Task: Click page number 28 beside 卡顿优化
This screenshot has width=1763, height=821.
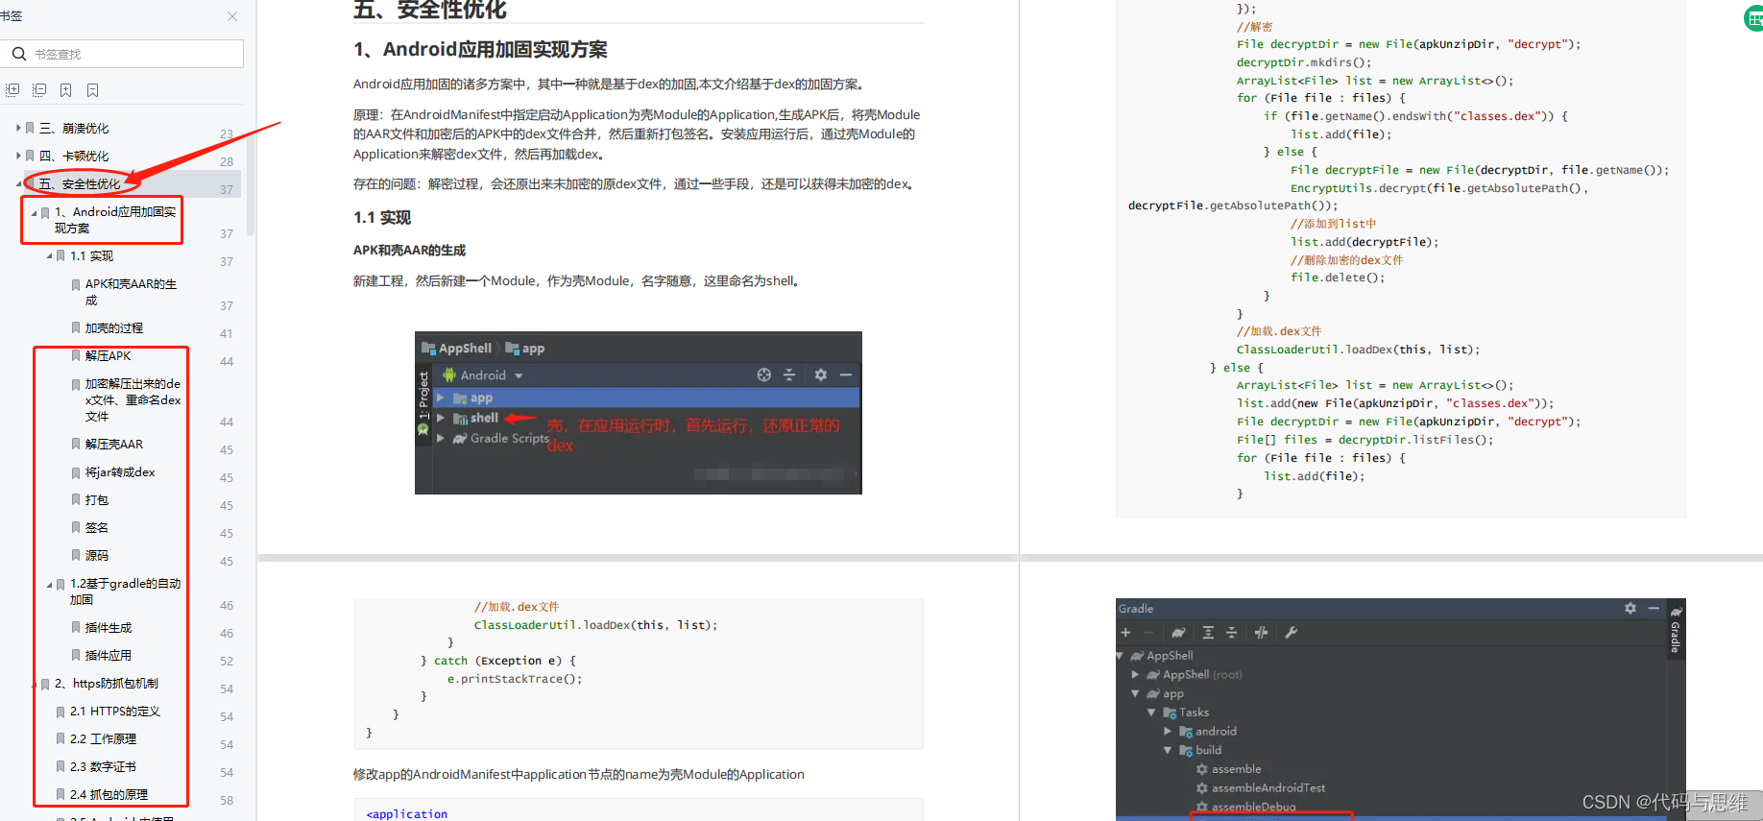Action: 227,161
